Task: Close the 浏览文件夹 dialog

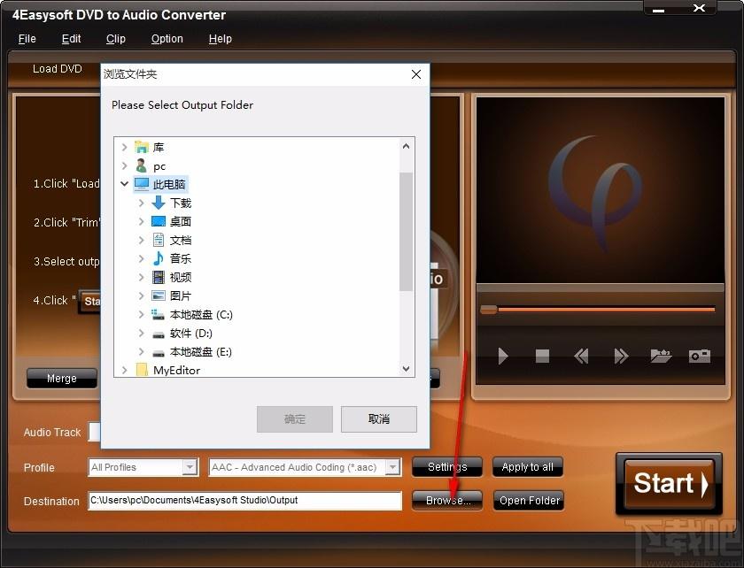Action: click(x=416, y=74)
